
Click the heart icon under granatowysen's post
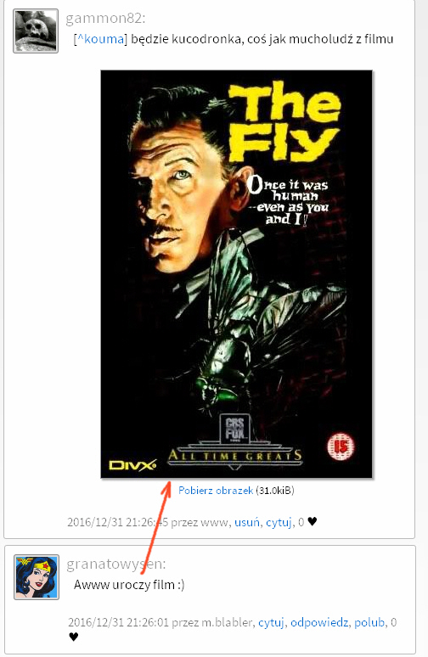point(73,637)
